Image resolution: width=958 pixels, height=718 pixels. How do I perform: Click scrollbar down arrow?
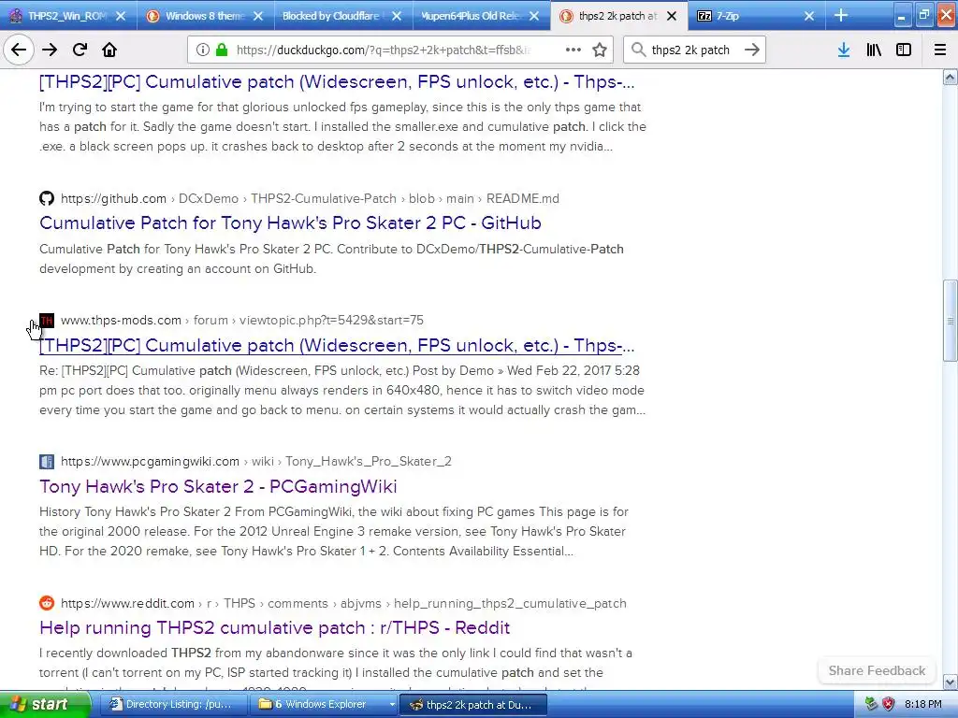(x=951, y=682)
